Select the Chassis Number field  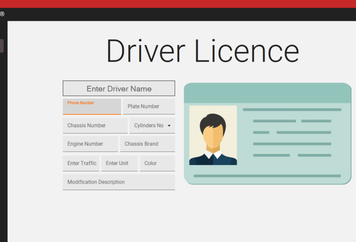pyautogui.click(x=95, y=126)
